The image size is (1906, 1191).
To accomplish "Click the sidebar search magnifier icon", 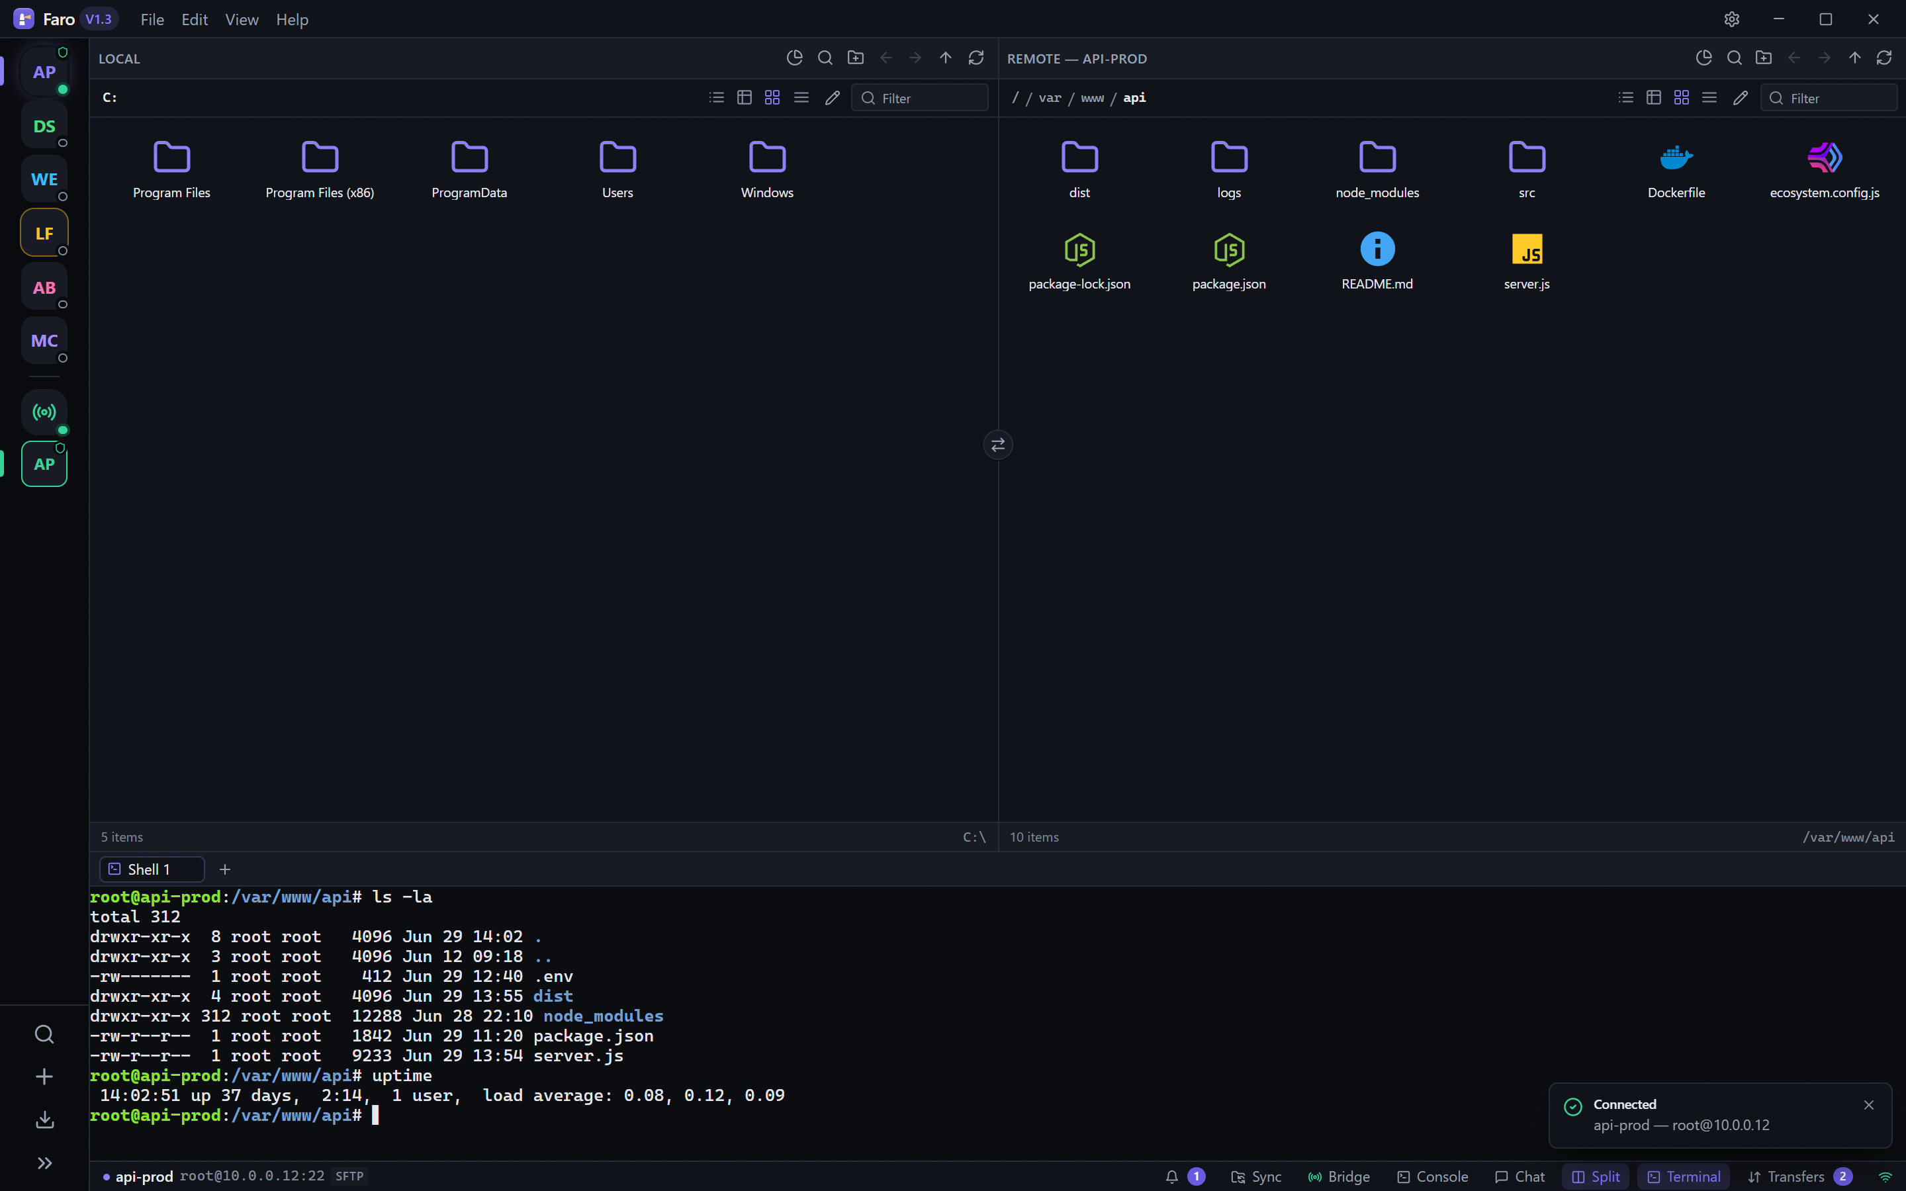I will click(44, 1034).
